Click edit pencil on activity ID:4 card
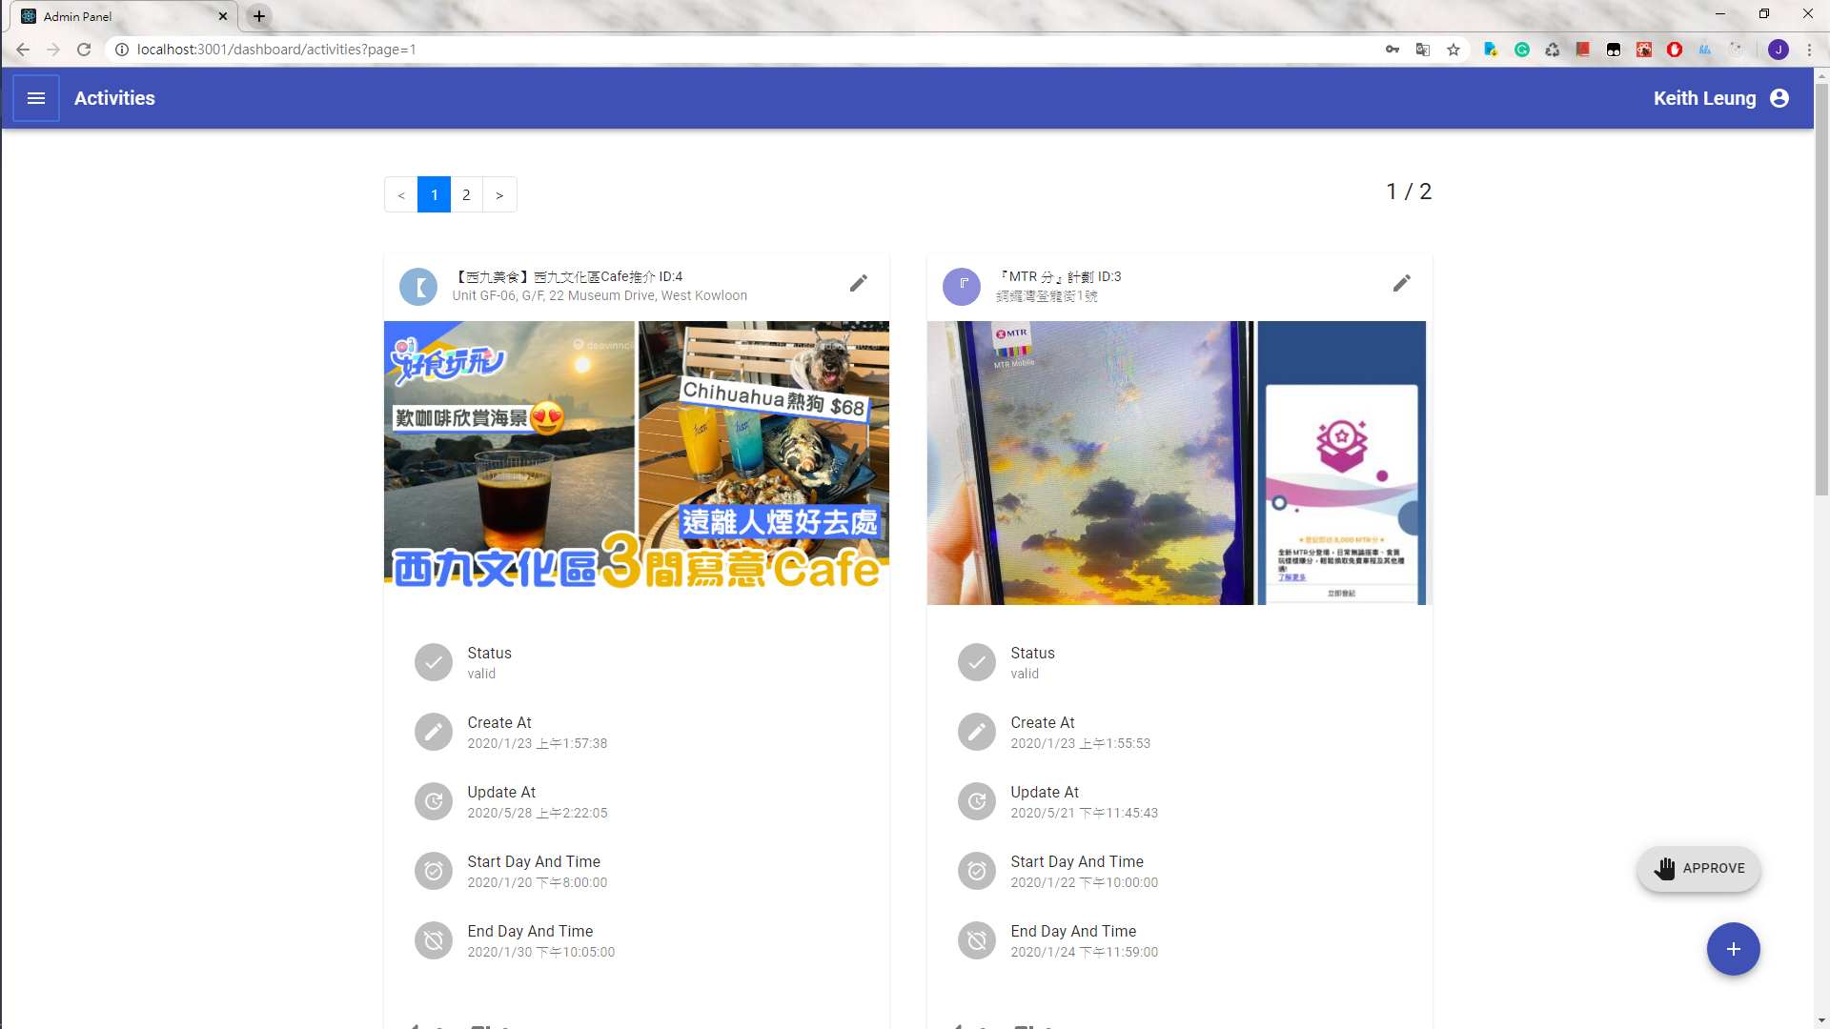The image size is (1830, 1029). point(858,283)
